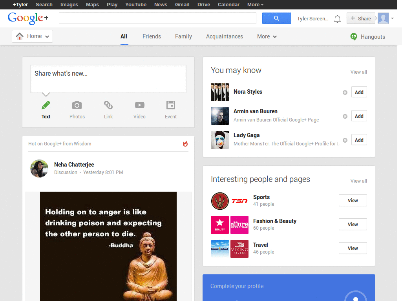Open the notifications bell
Image resolution: width=402 pixels, height=301 pixels.
(337, 19)
